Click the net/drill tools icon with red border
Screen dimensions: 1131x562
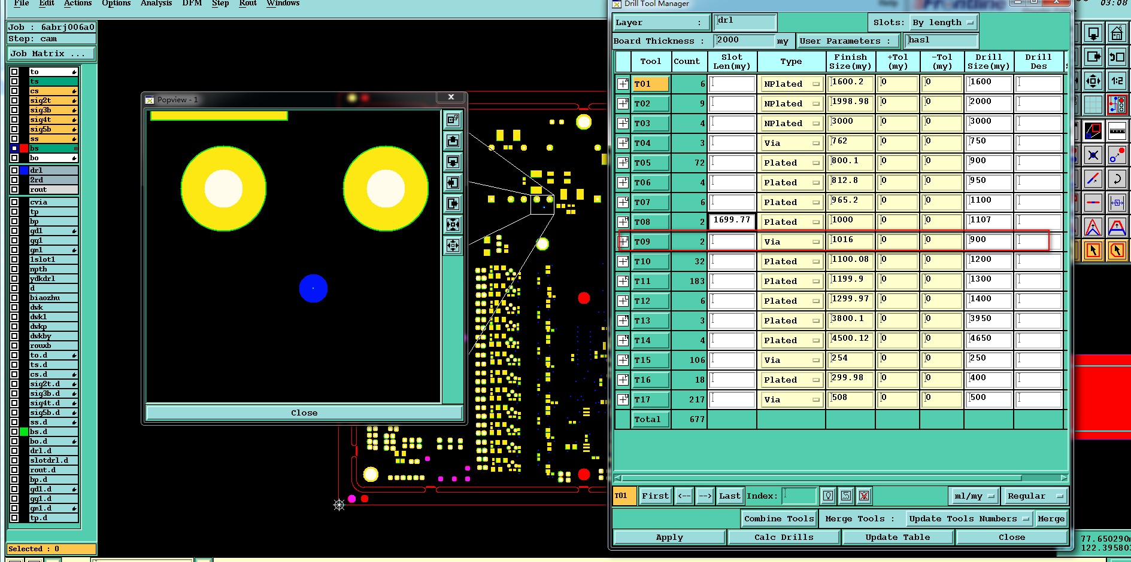(x=1117, y=105)
